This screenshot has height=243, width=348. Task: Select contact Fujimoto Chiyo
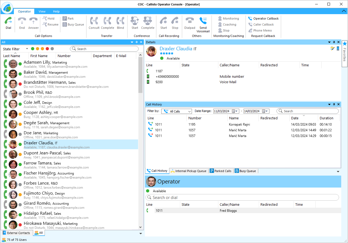click(x=70, y=195)
